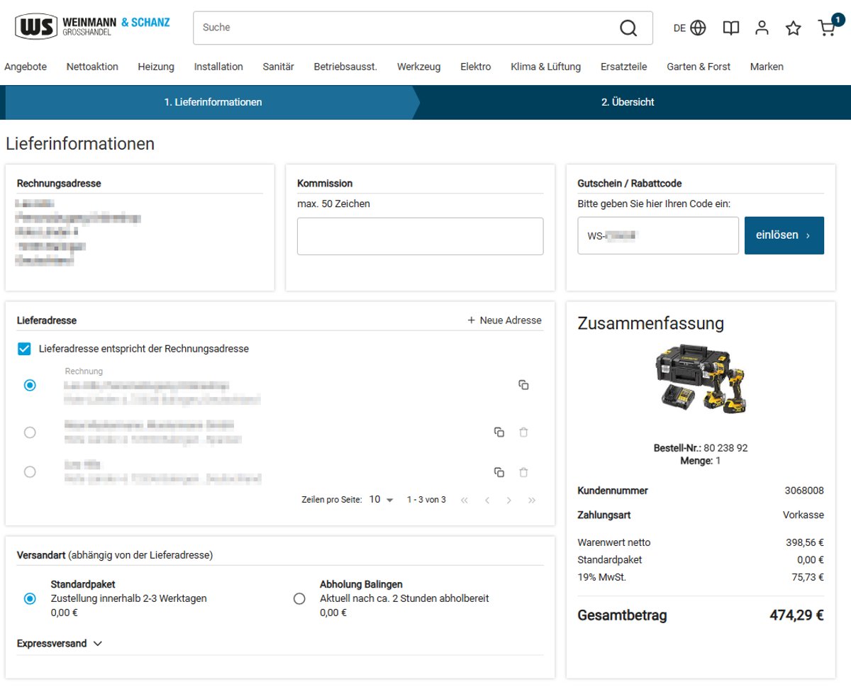Open the user account icon
The width and height of the screenshot is (851, 687).
(x=762, y=28)
